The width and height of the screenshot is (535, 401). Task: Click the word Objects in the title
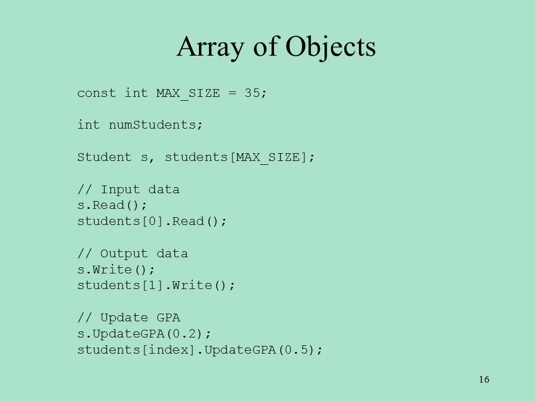tap(330, 47)
